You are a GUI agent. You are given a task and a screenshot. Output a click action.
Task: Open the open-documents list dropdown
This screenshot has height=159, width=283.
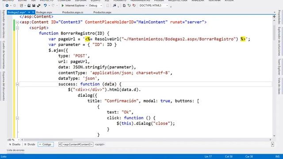point(275,12)
